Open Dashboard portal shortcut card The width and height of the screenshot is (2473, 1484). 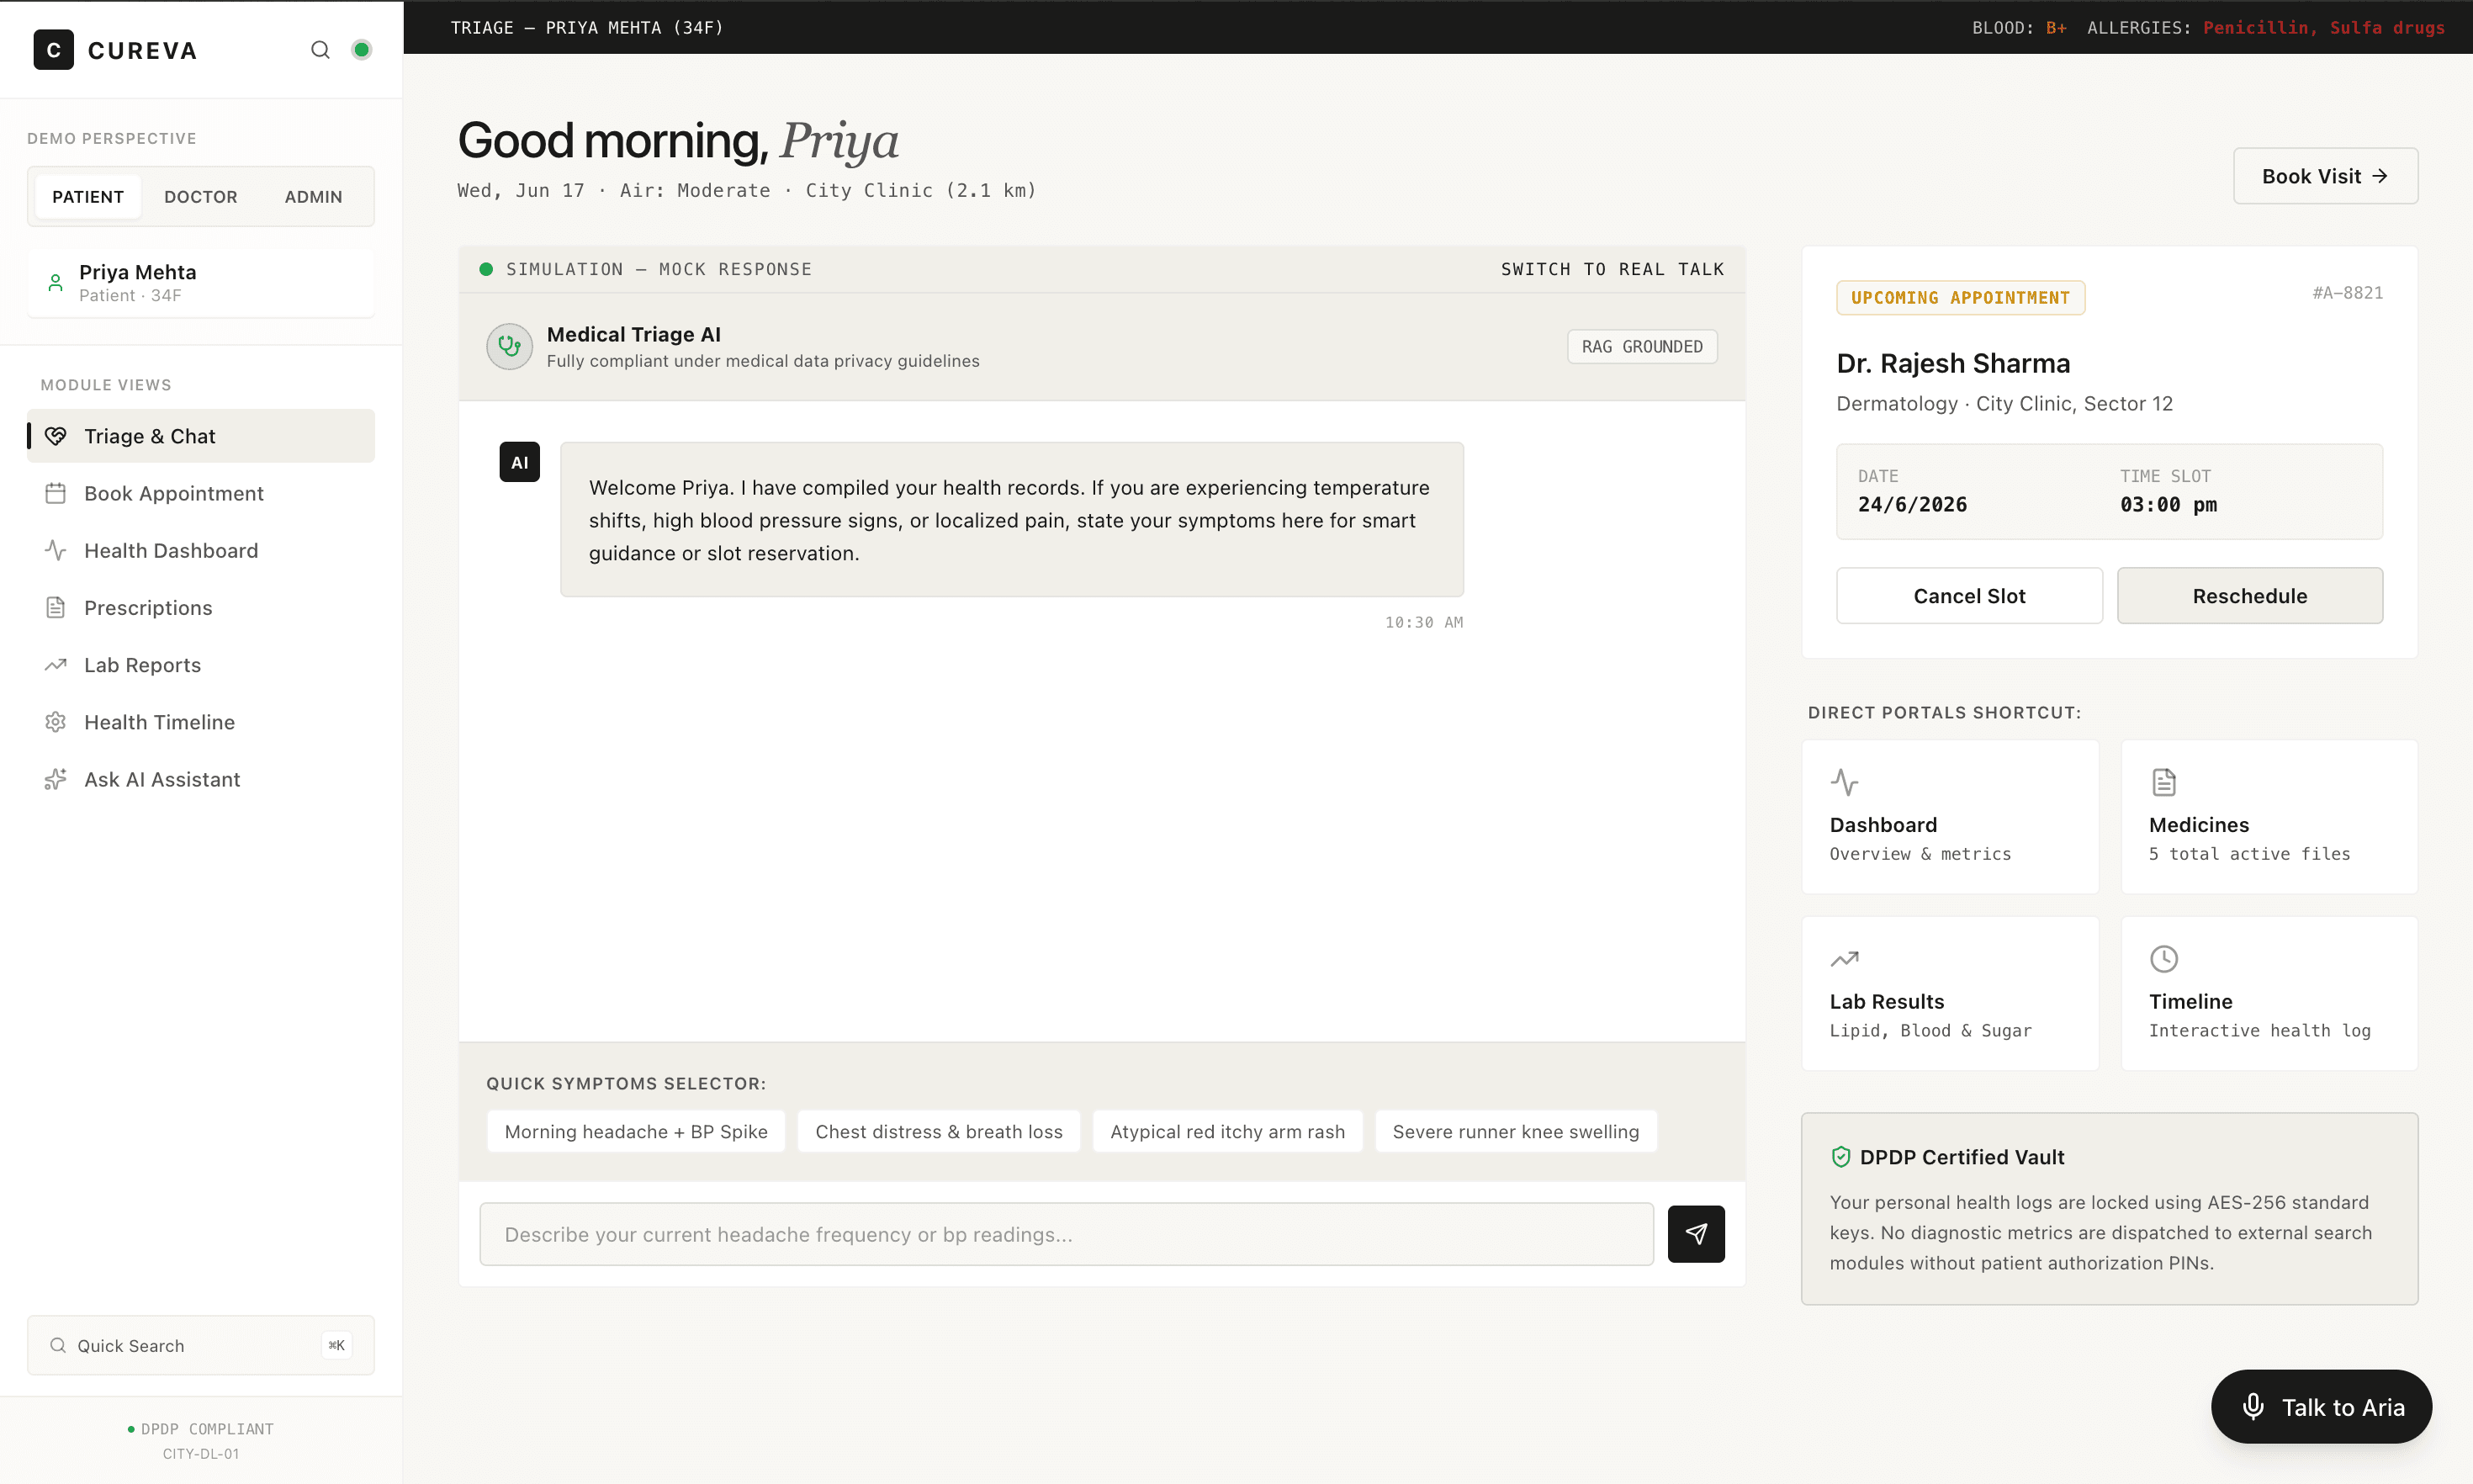(1949, 816)
